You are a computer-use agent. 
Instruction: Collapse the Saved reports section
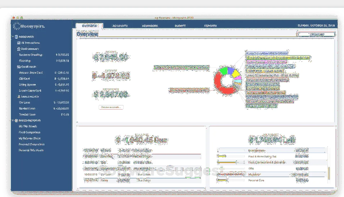(x=13, y=120)
